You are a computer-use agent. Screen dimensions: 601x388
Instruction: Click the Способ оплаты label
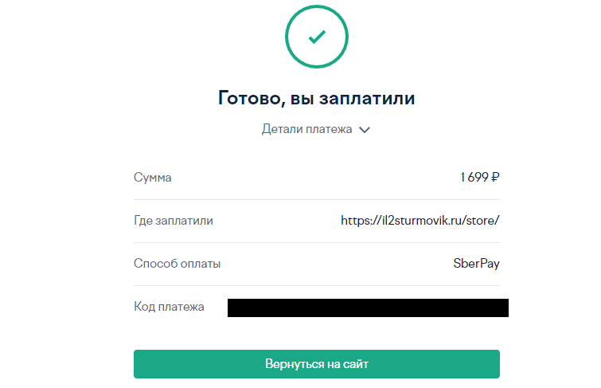pos(177,264)
